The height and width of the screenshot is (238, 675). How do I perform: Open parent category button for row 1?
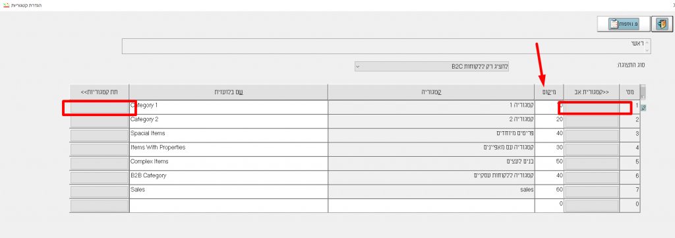pos(591,107)
